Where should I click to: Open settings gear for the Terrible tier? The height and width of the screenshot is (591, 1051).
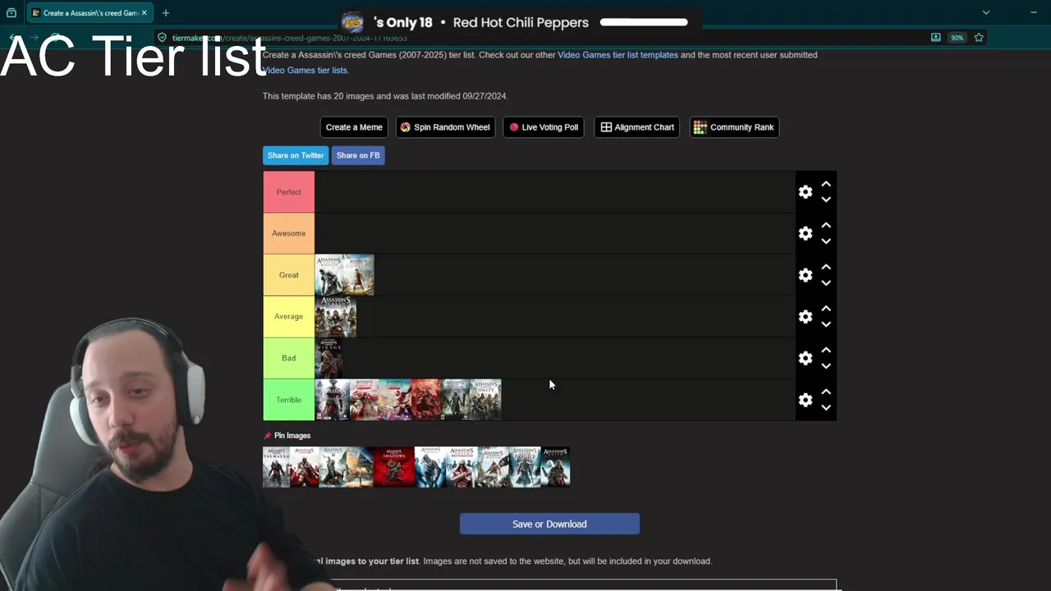[x=805, y=400]
